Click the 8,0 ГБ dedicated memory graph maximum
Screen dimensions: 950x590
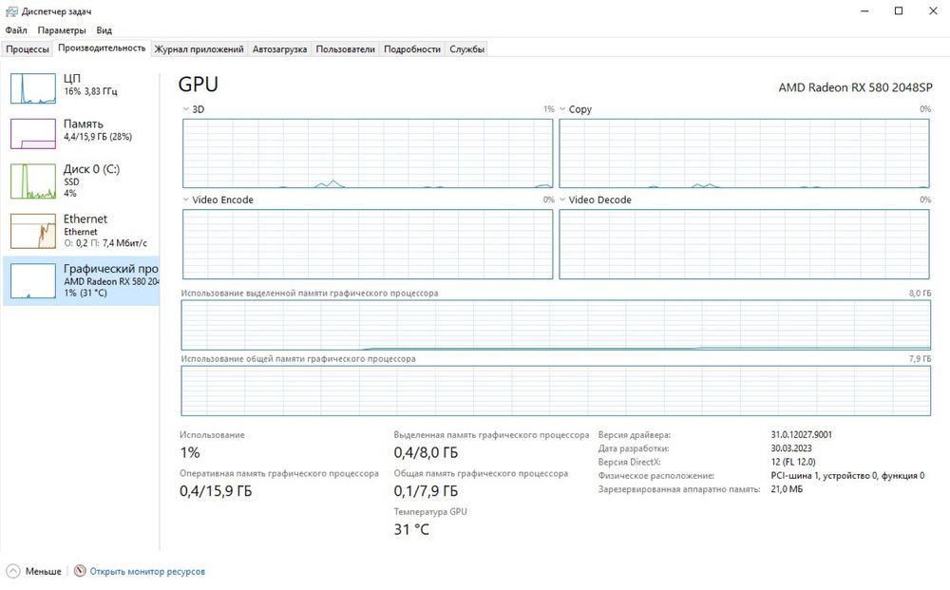pos(920,294)
